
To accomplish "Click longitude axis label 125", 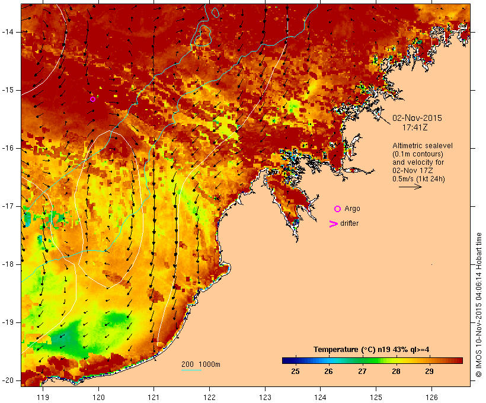I will (x=376, y=397).
